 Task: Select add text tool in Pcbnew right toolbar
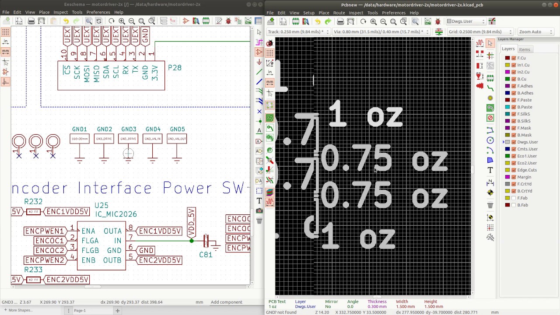[490, 170]
